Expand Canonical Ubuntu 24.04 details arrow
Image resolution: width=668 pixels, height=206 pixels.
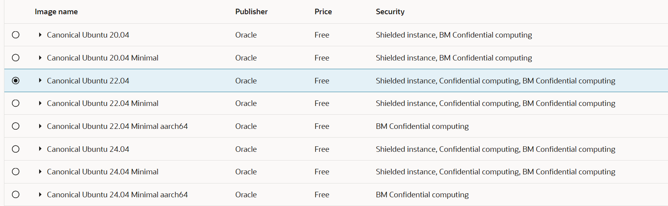coord(40,149)
